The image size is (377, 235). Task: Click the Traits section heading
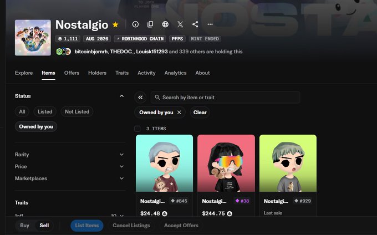[x=22, y=202]
